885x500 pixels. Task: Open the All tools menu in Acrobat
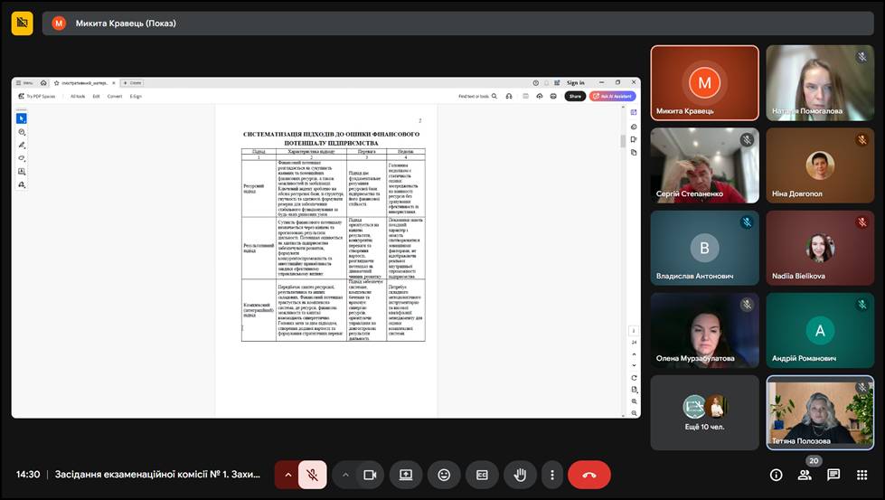click(x=78, y=96)
